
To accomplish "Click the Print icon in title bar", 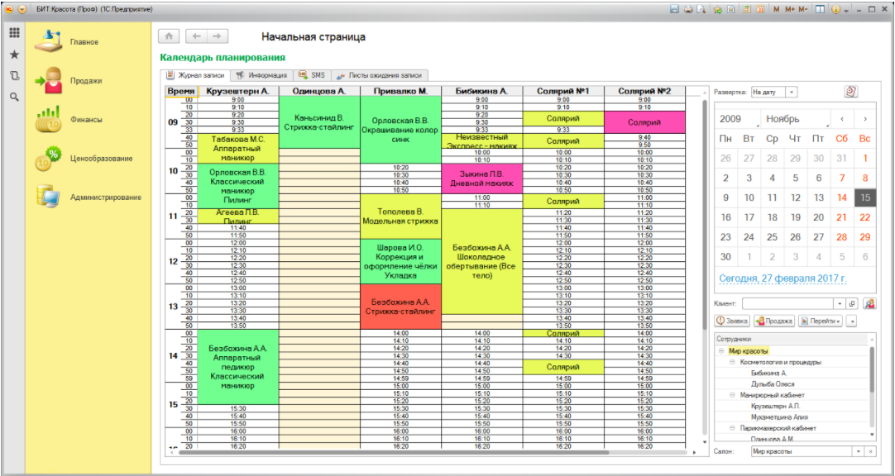I will 688,9.
